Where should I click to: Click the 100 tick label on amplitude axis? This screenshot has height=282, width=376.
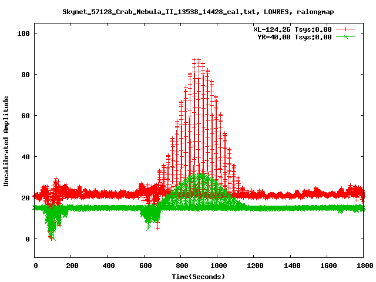pyautogui.click(x=23, y=33)
